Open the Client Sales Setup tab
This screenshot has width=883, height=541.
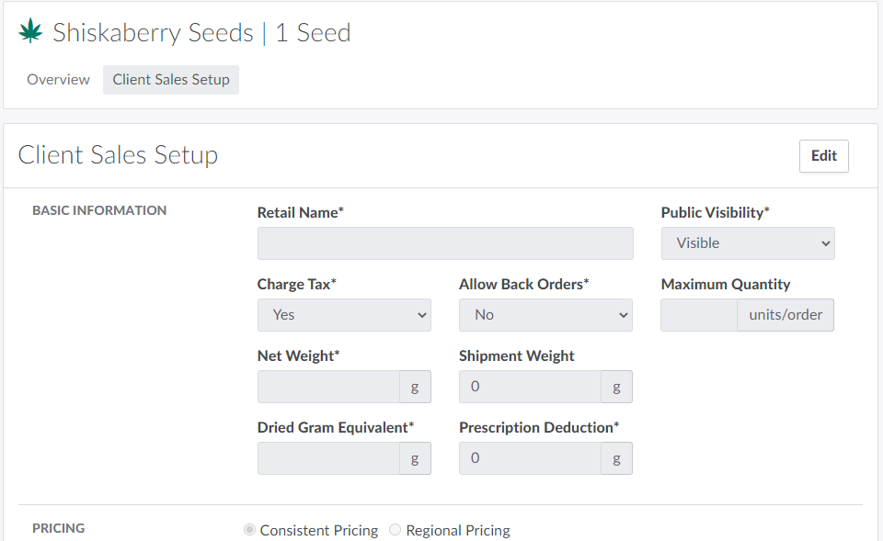[x=171, y=80]
